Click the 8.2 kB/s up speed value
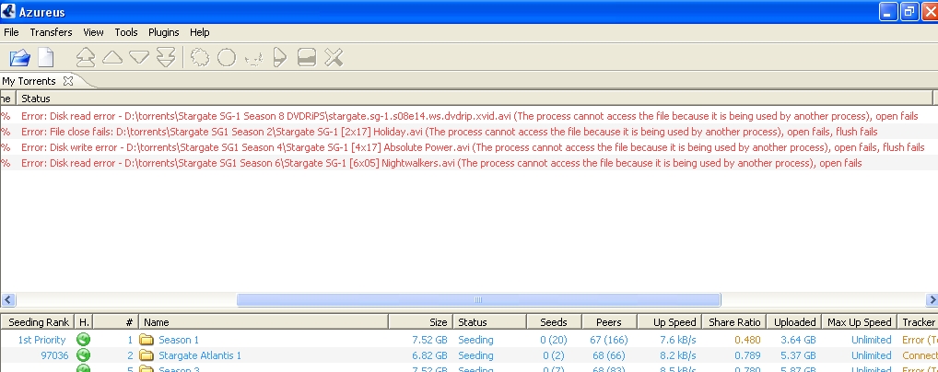Viewport: 938px width, 372px height. (x=678, y=355)
